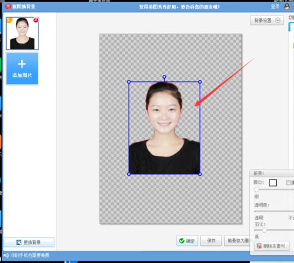Screen dimensions: 294x263
Task: Grab the rotation handle above the portrait
Action: pos(164,77)
